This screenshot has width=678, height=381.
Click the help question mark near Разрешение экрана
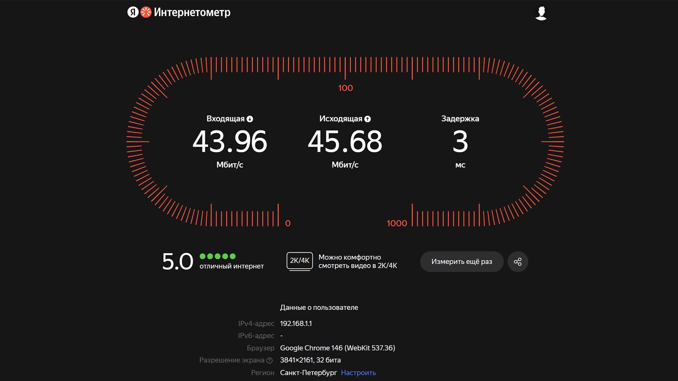click(x=269, y=361)
